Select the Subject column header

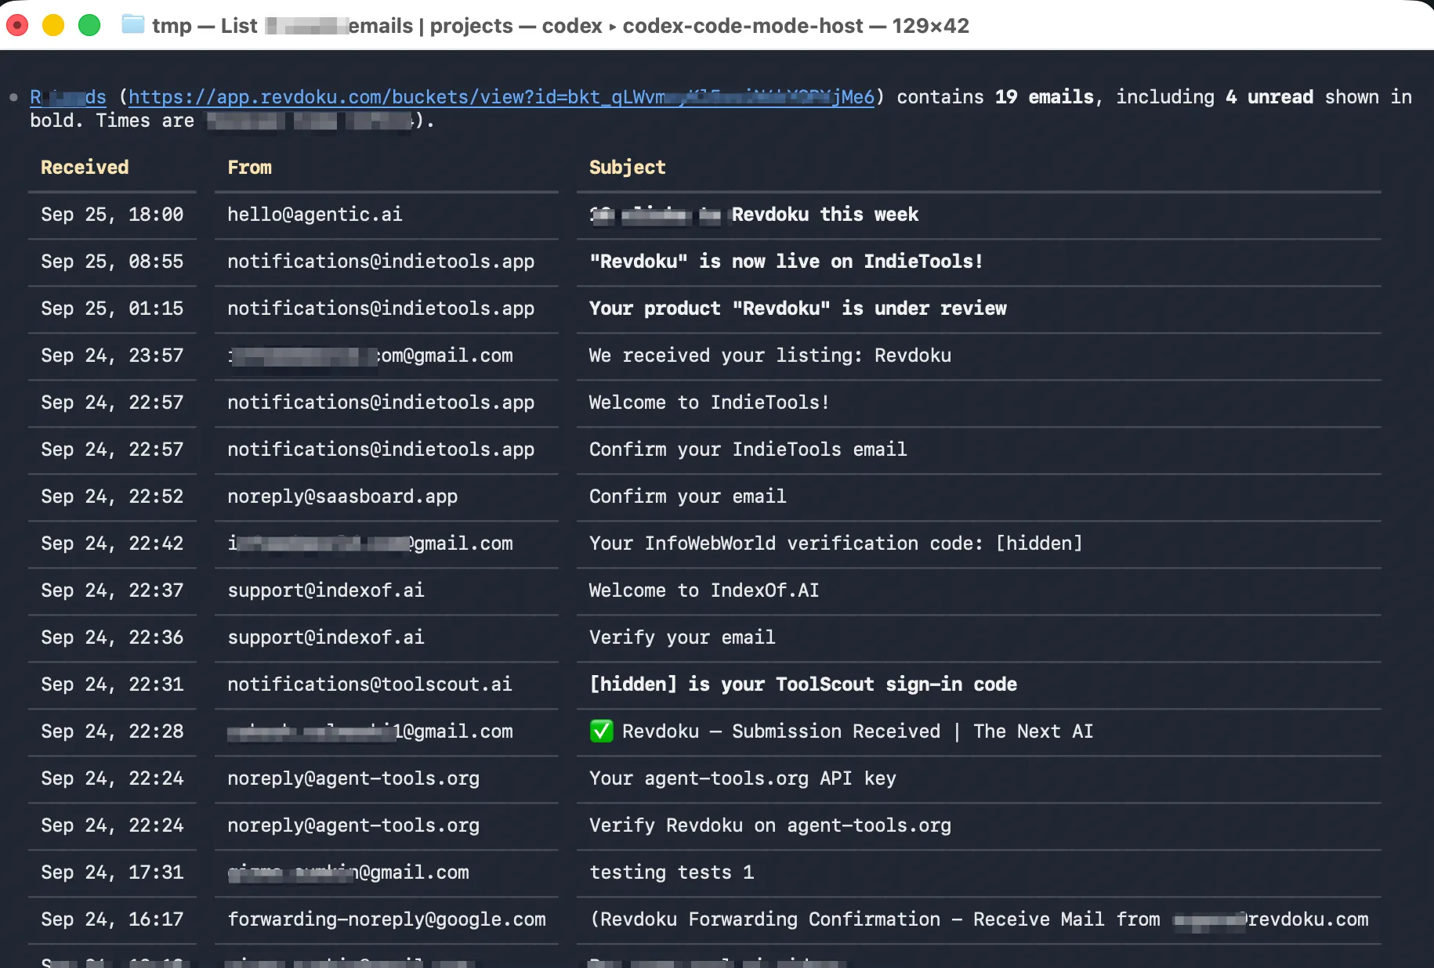(x=627, y=168)
